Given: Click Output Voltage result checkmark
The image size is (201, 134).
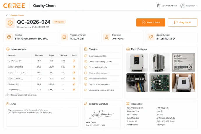Looking at the screenshot, I should (74, 67).
